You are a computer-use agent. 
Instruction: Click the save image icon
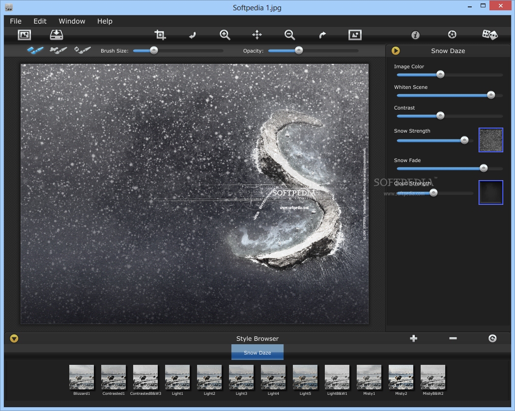(x=57, y=34)
